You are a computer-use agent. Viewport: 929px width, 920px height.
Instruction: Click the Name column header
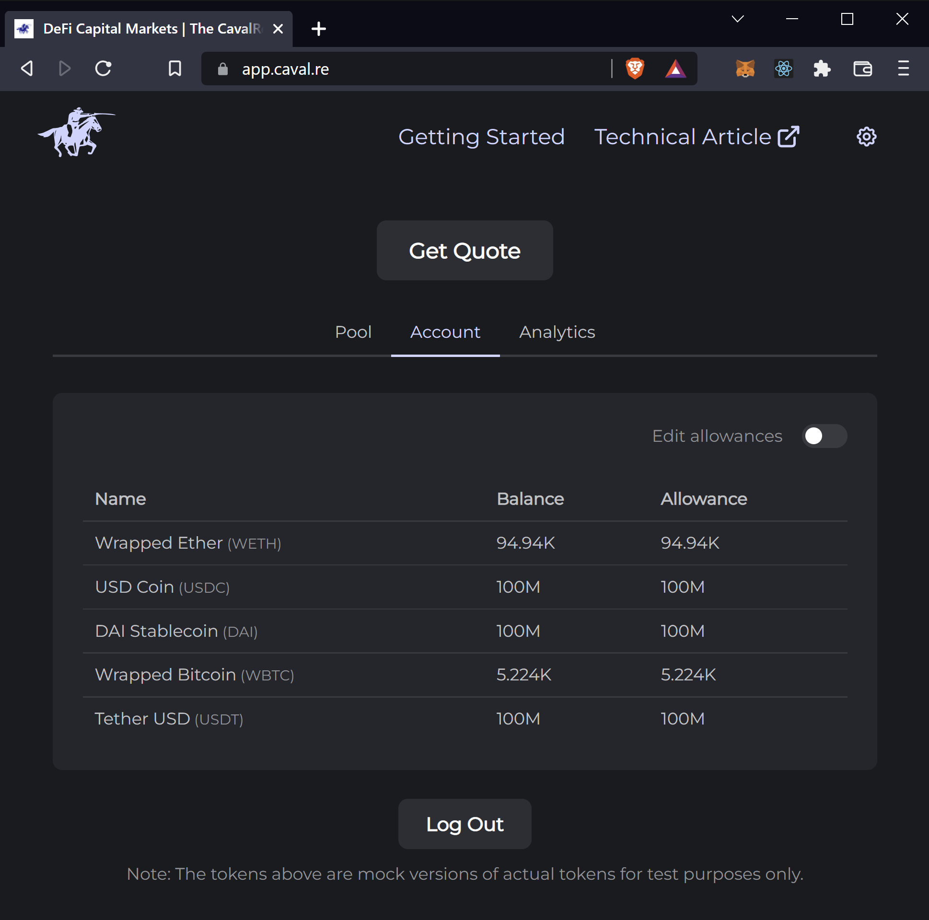tap(120, 499)
